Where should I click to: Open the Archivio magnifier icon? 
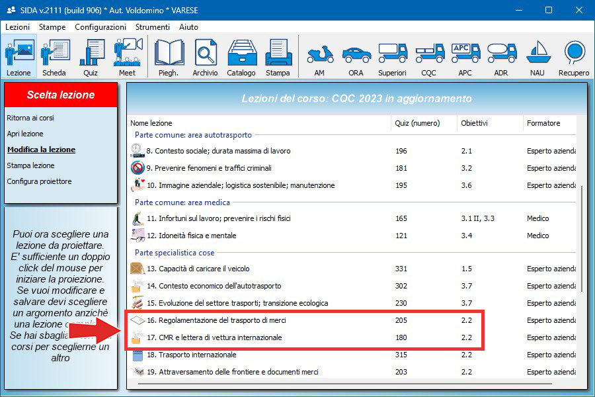tap(205, 58)
